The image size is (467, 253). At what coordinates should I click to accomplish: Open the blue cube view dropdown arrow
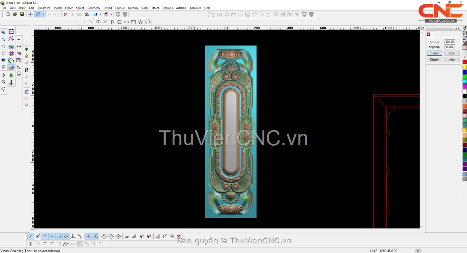pyautogui.click(x=100, y=14)
